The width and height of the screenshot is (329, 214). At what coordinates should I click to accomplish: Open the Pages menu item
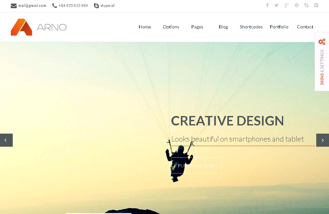(197, 27)
